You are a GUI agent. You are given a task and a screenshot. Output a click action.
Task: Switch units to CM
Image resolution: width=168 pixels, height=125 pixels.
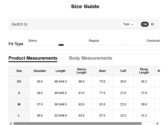click(x=145, y=24)
